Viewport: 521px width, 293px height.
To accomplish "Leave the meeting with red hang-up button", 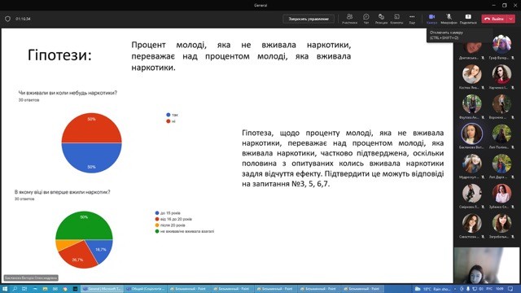I will pyautogui.click(x=494, y=19).
